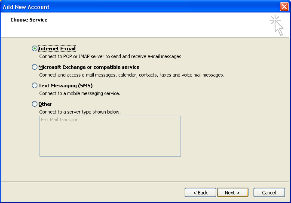Click the Other option label

(45, 104)
